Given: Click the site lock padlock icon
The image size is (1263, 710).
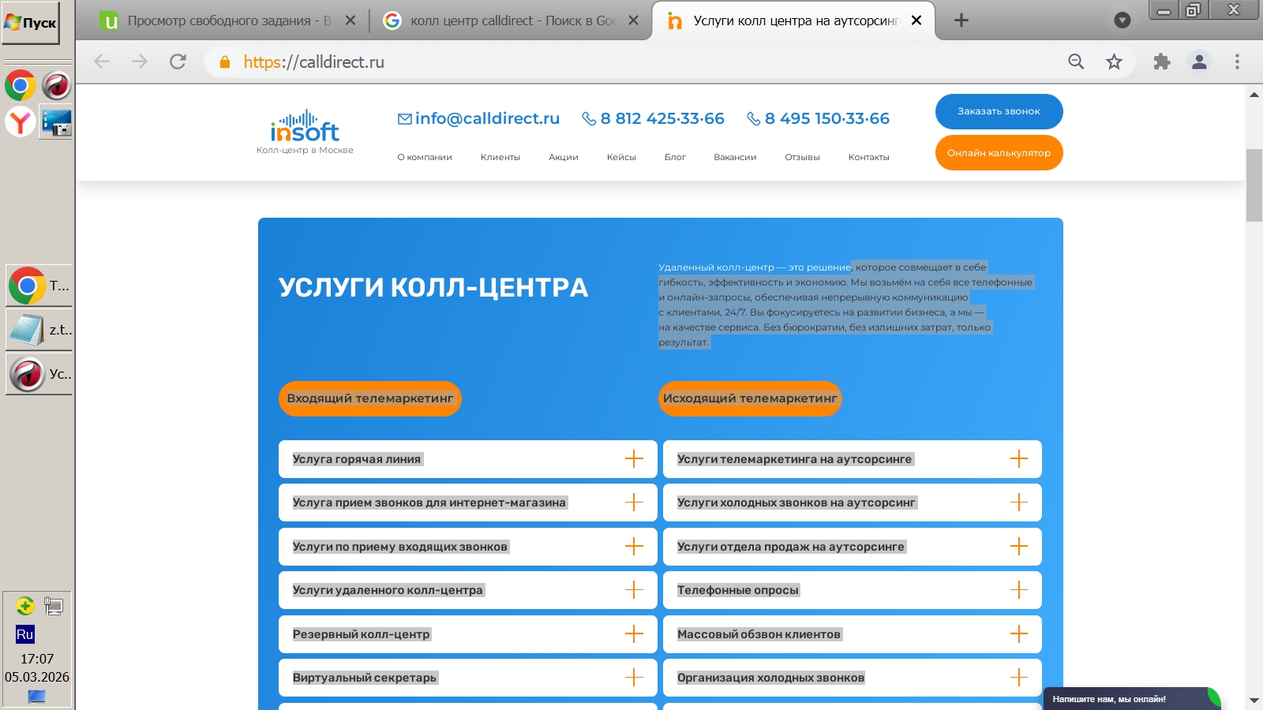Looking at the screenshot, I should (x=225, y=62).
